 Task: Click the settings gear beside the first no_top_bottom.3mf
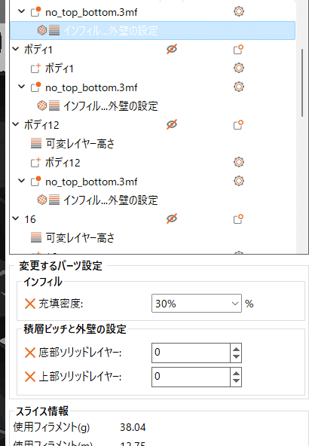(239, 11)
